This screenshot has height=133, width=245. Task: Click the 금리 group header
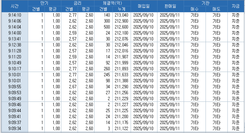coord(78,3)
